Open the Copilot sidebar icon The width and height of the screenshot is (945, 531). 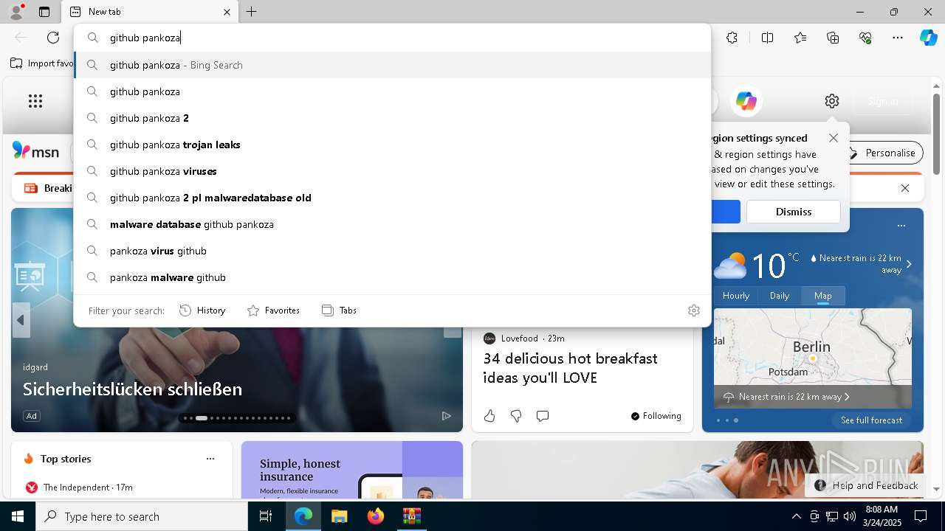(x=928, y=38)
